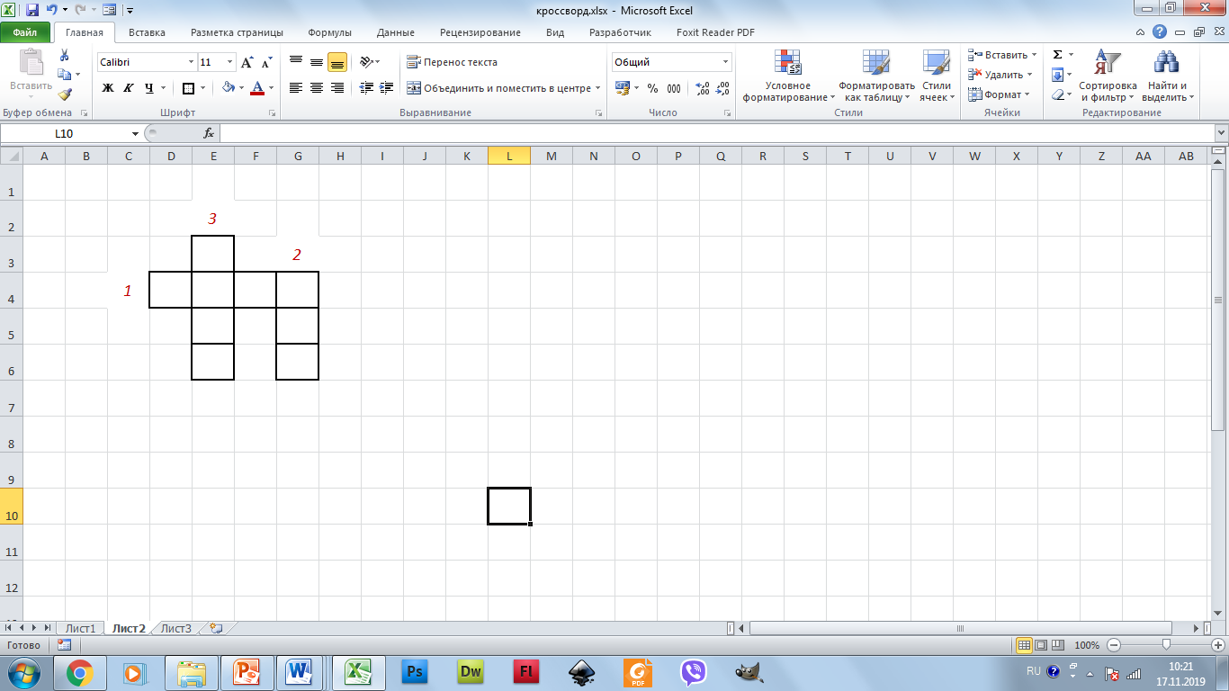
Task: Open Photoshop from the Windows taskbar
Action: pyautogui.click(x=416, y=672)
